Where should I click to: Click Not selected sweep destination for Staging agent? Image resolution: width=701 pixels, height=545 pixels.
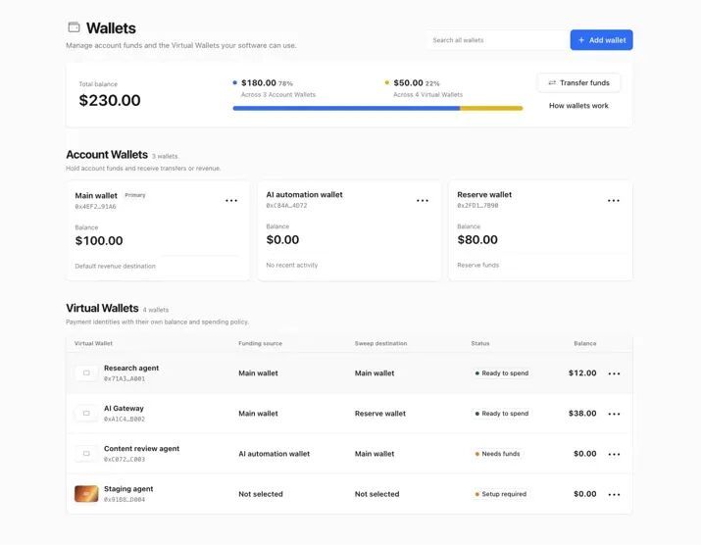tap(376, 494)
